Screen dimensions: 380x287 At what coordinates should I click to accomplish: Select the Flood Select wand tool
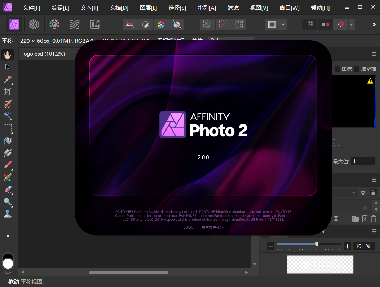(x=8, y=116)
